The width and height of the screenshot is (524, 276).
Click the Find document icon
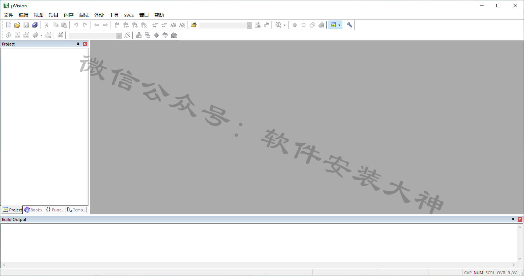pos(258,25)
